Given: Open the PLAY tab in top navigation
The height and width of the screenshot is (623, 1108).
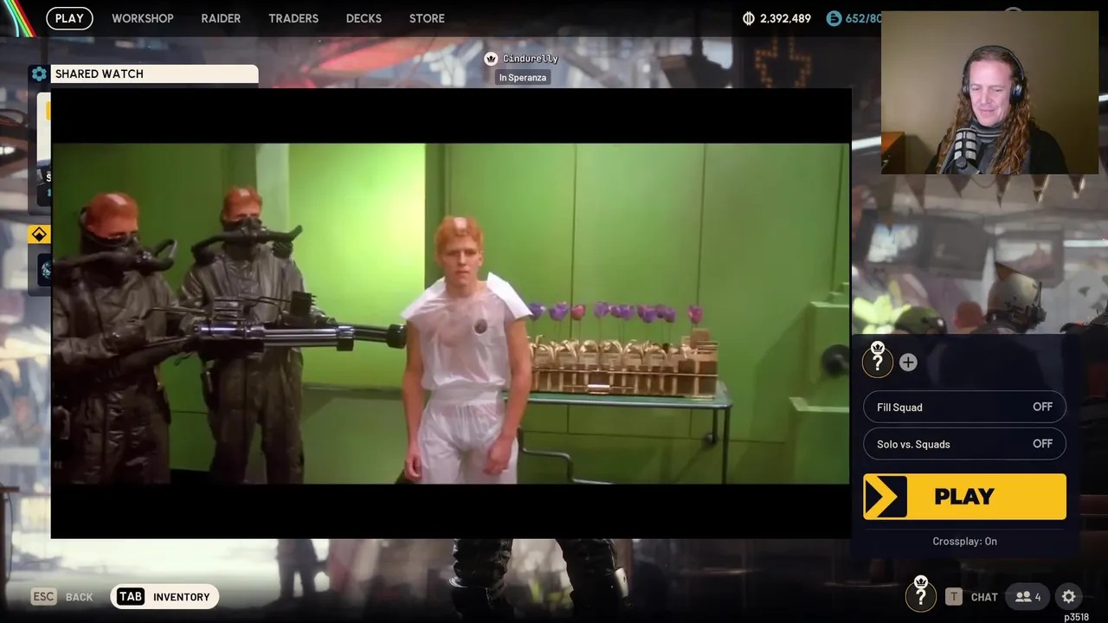Looking at the screenshot, I should point(69,18).
